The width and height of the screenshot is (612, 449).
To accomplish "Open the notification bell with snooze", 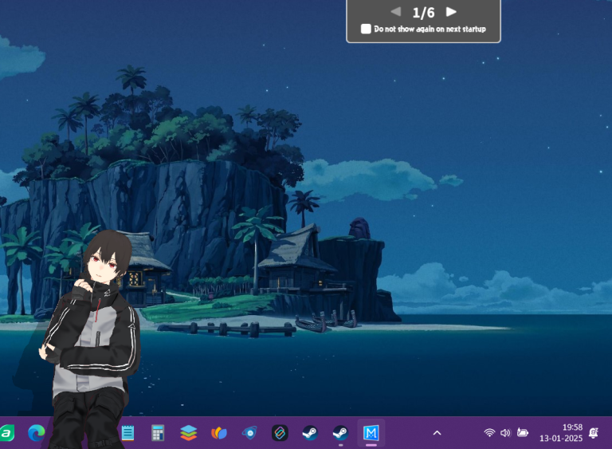I will (x=594, y=432).
